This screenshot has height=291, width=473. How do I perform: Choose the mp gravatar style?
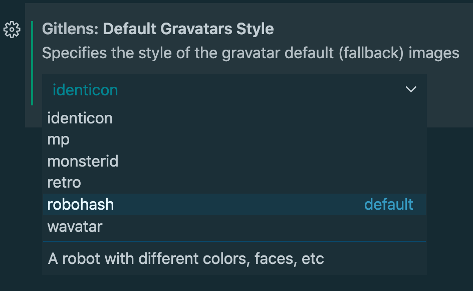[x=59, y=139]
